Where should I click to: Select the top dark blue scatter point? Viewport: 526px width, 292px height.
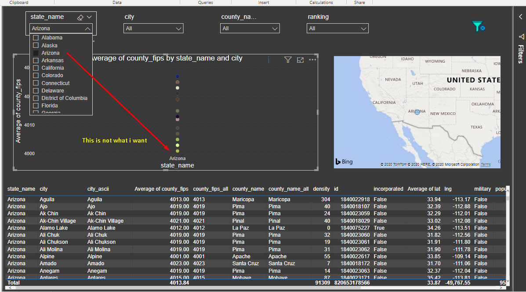coord(178,77)
